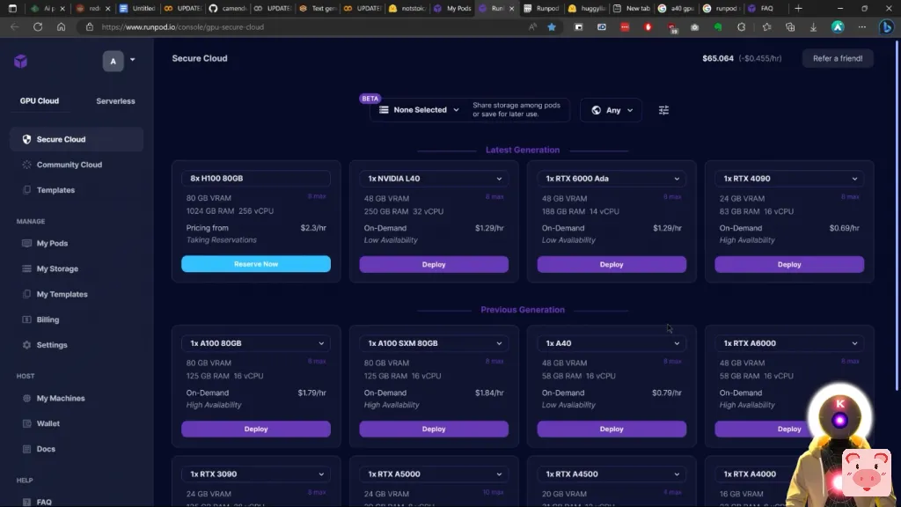Expand the 1x RTX 3090 dropdown
Viewport: 901px width, 507px height.
tap(256, 474)
